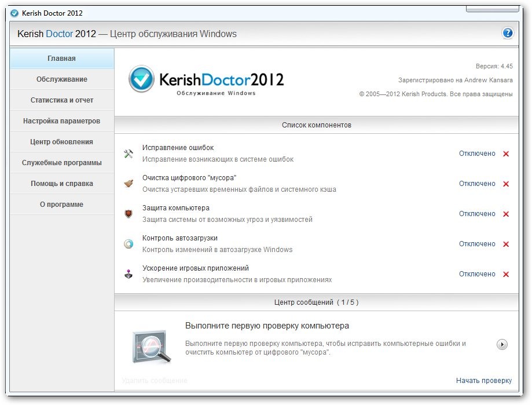532x405 pixels.
Task: Click the tools icon for Исправление ошибок
Action: (x=129, y=154)
